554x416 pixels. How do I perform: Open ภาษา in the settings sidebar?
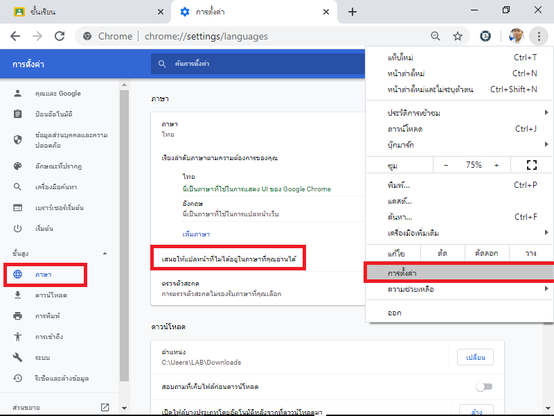click(44, 275)
